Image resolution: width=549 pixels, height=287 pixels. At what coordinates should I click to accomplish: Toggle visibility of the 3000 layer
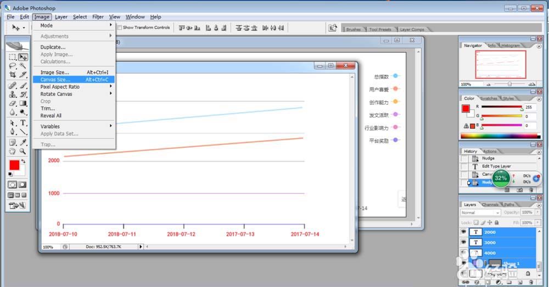pos(464,242)
